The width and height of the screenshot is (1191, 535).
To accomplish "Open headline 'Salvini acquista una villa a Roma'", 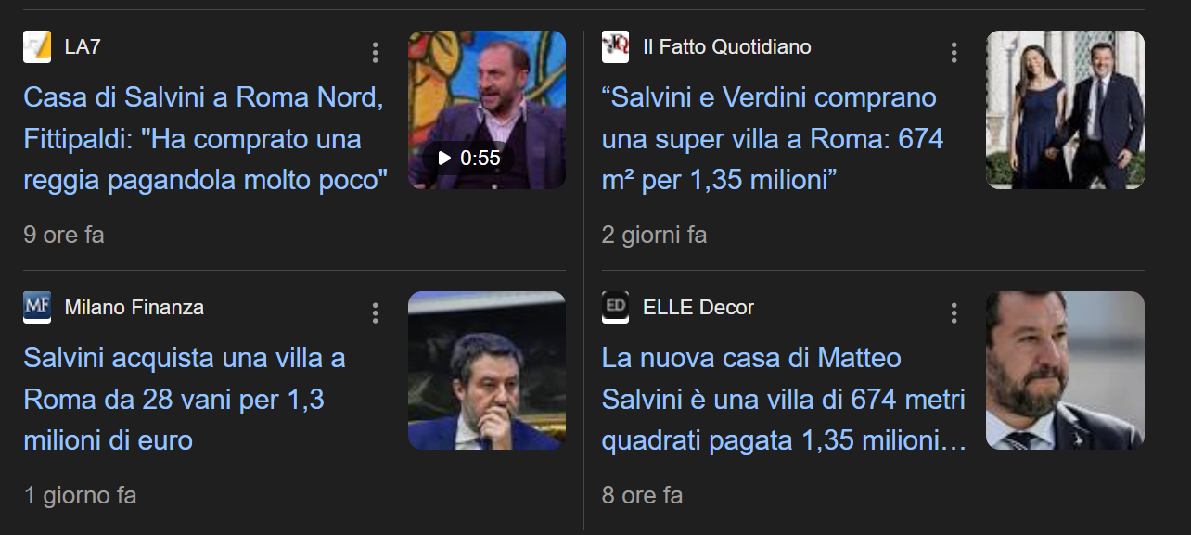I will click(x=185, y=400).
